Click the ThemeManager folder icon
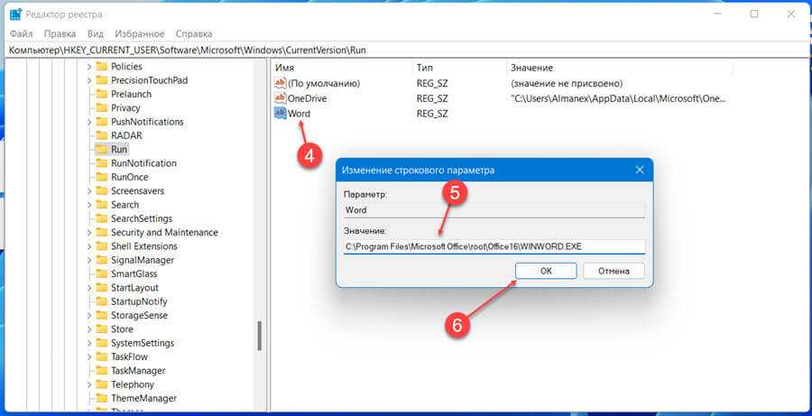Viewport: 812px width, 416px height. pyautogui.click(x=101, y=398)
